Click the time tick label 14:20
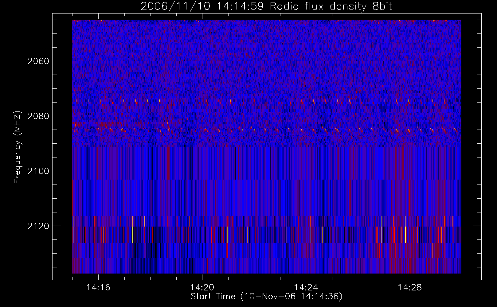 click(202, 287)
